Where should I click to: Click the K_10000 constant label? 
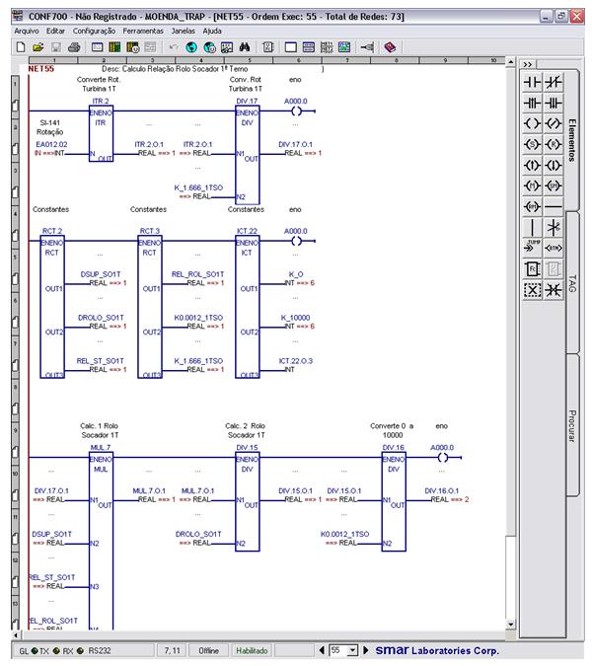click(x=295, y=318)
